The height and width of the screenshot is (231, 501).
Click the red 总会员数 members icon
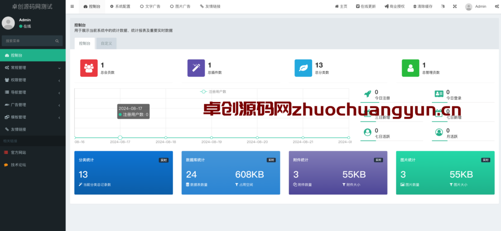[x=89, y=68]
